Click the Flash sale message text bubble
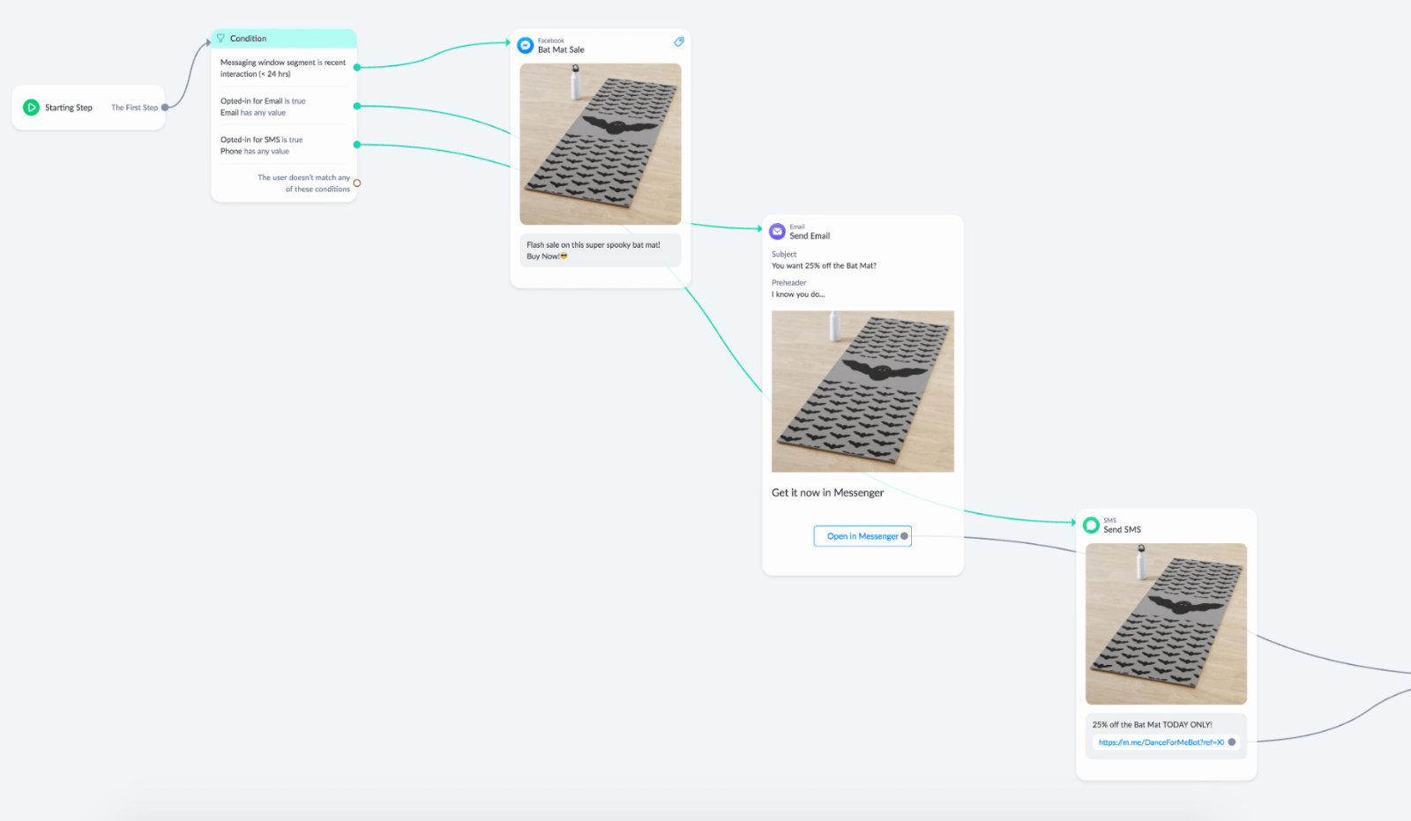 601,250
